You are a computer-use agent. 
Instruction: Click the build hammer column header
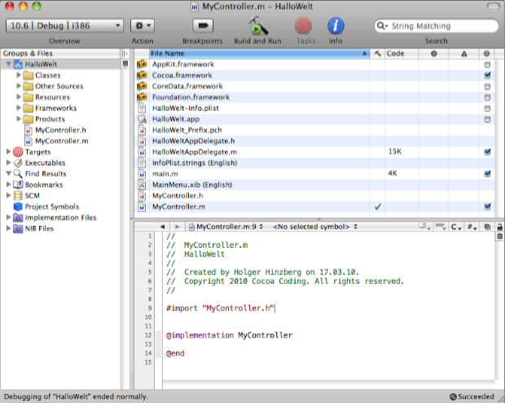(377, 54)
